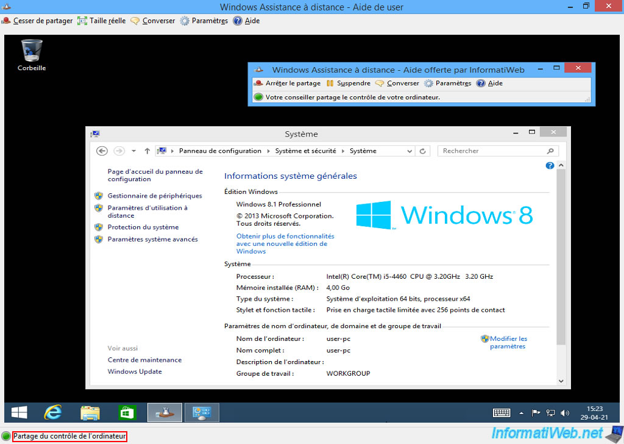Open Windows Update link

135,371
